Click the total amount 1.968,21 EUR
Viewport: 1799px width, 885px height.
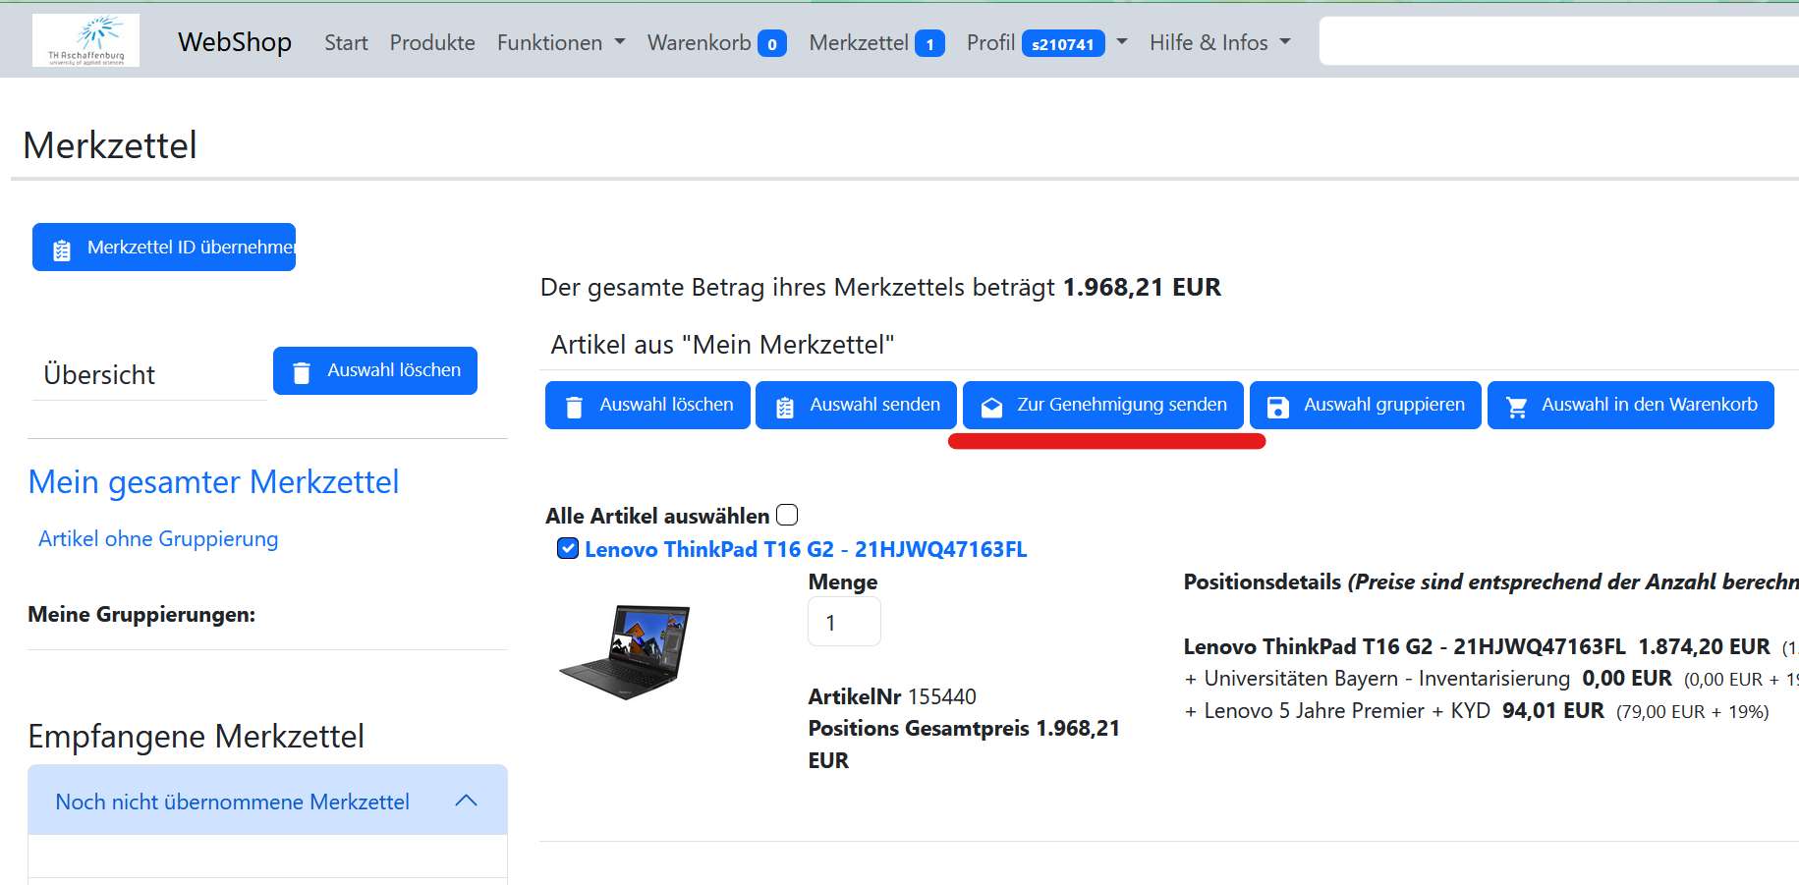pos(1142,287)
